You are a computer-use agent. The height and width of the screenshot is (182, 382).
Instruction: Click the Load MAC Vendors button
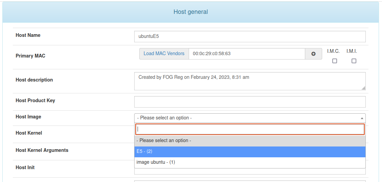point(164,53)
